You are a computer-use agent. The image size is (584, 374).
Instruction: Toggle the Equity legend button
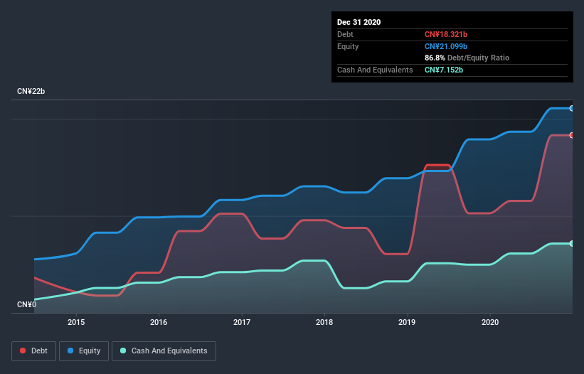tap(84, 351)
